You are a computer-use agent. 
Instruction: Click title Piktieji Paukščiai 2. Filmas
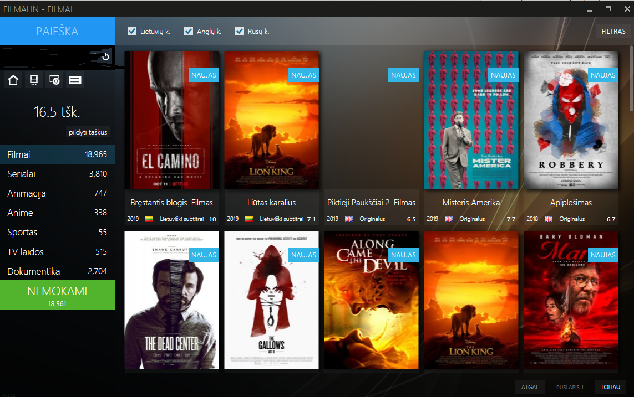click(371, 203)
